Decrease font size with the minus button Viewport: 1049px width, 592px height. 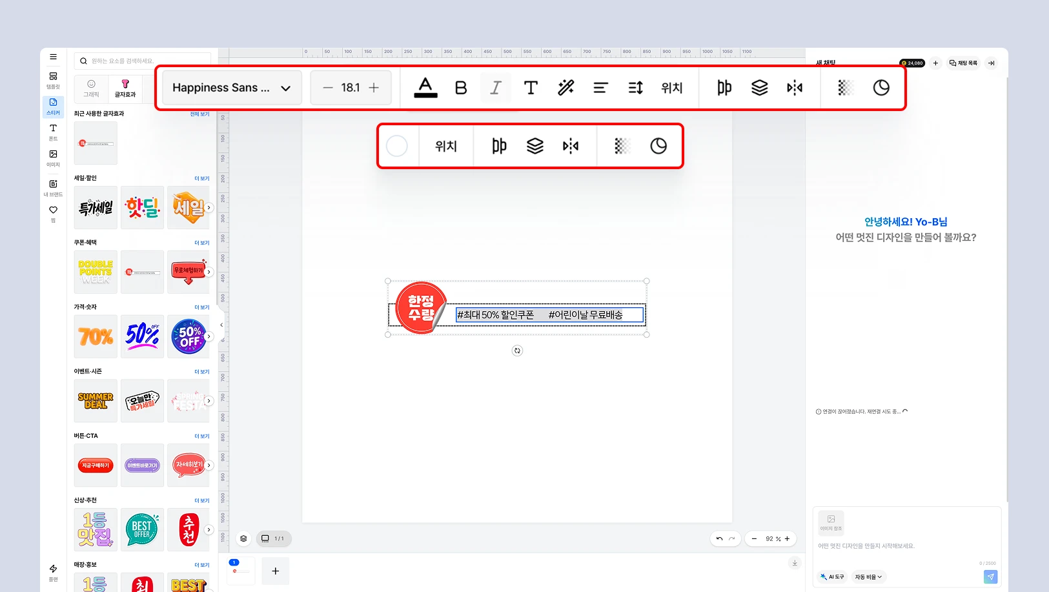point(328,88)
